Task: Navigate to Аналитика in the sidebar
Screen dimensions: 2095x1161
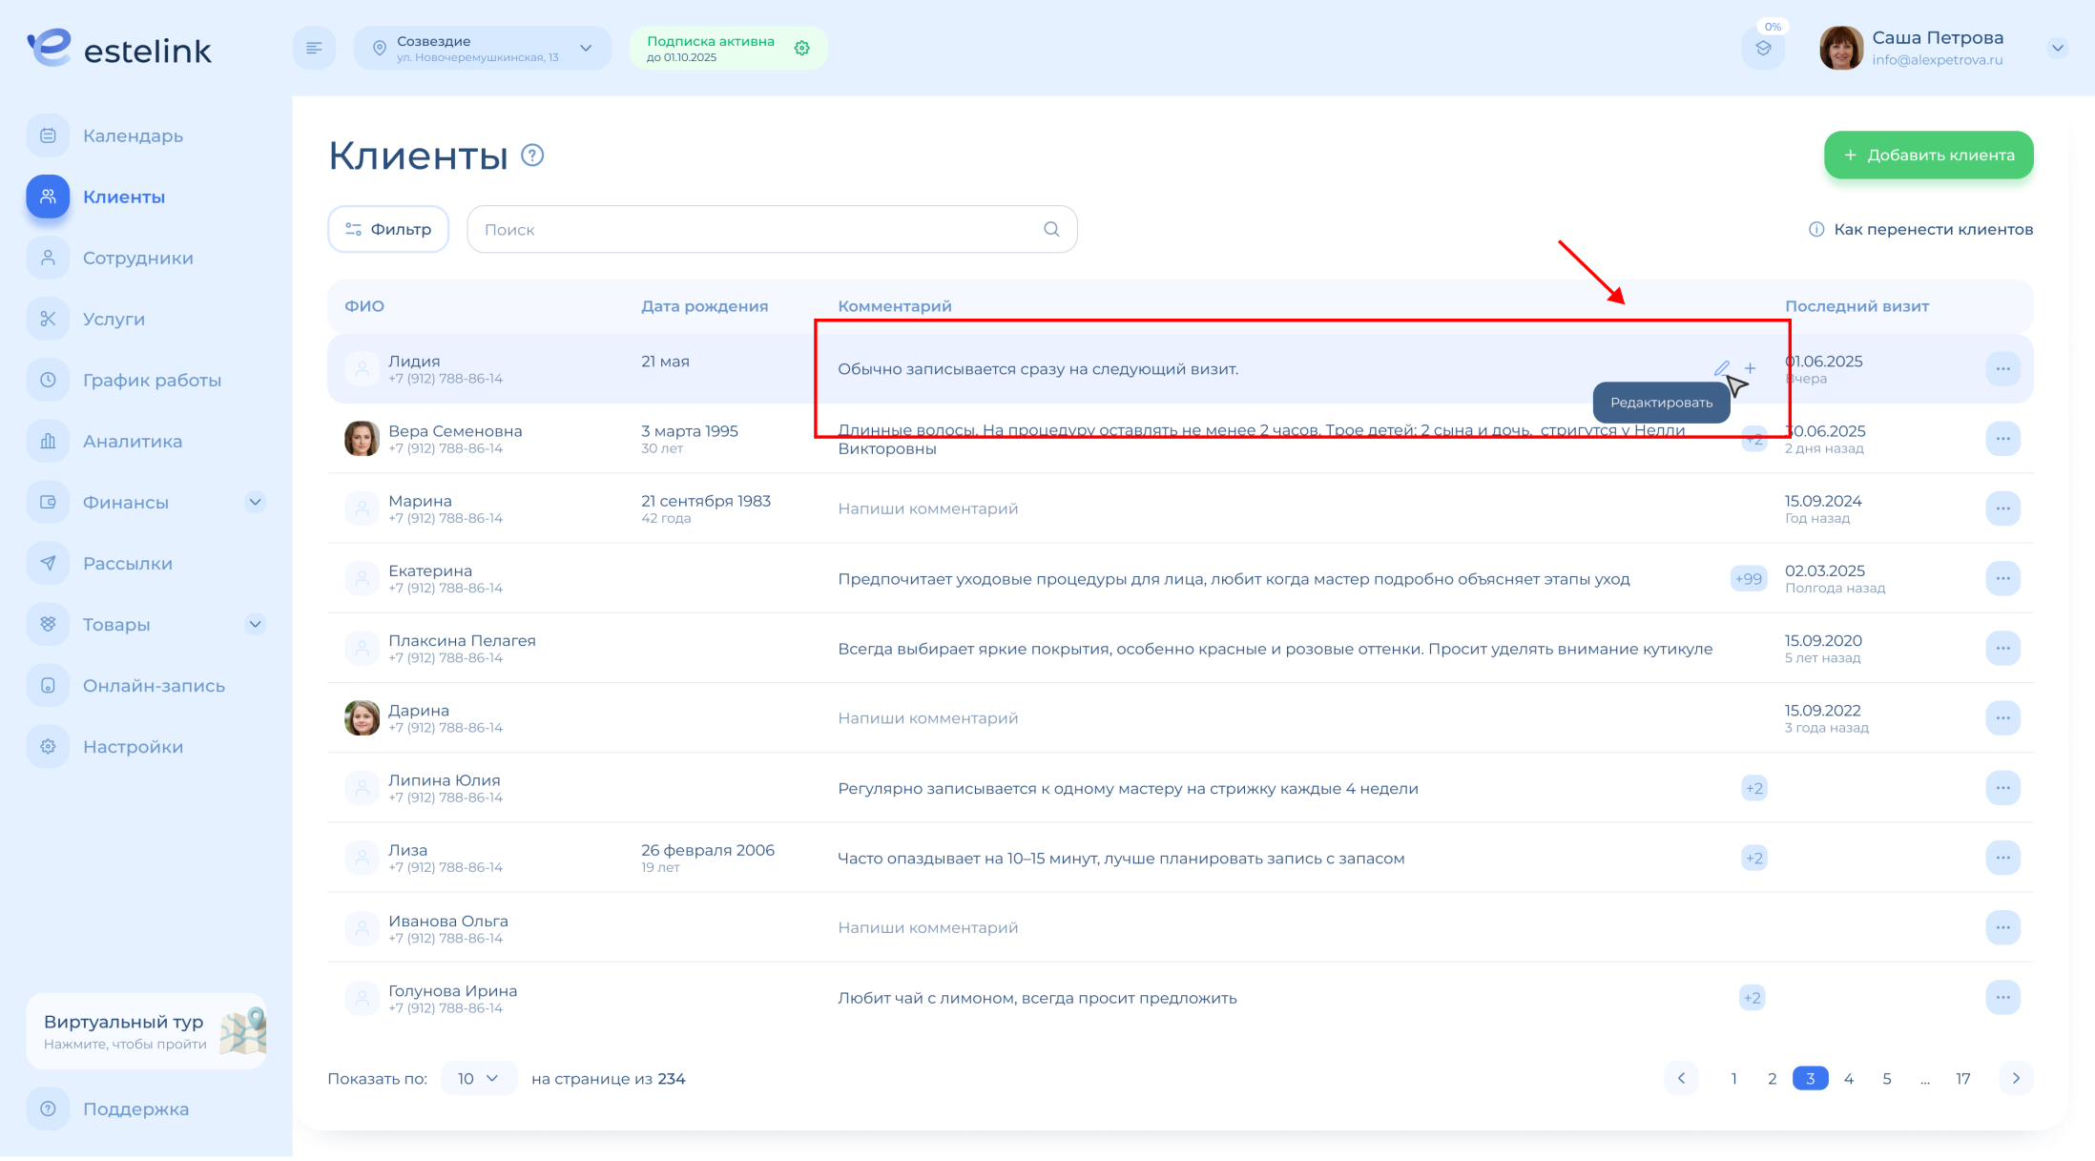Action: pos(132,441)
